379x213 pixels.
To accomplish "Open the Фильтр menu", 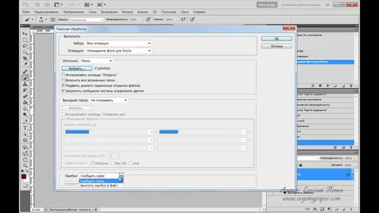I will pos(127,12).
